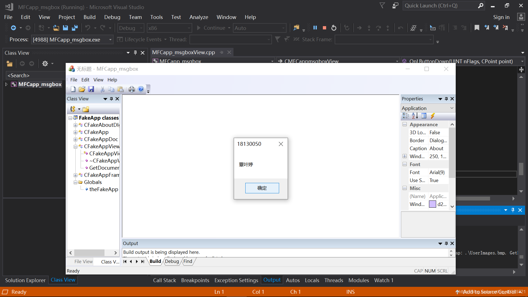Click Sign in link
Viewport: 528px width, 297px height.
(x=501, y=17)
